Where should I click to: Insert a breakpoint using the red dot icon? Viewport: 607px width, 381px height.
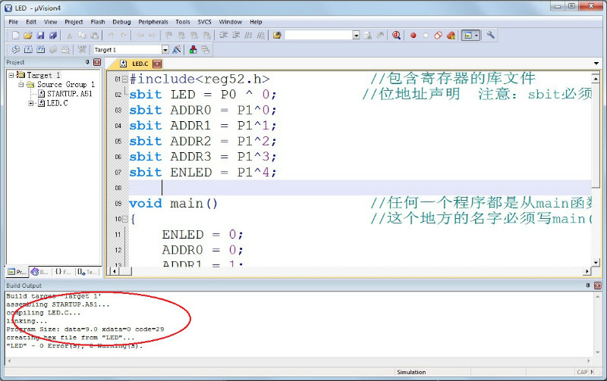click(x=414, y=36)
